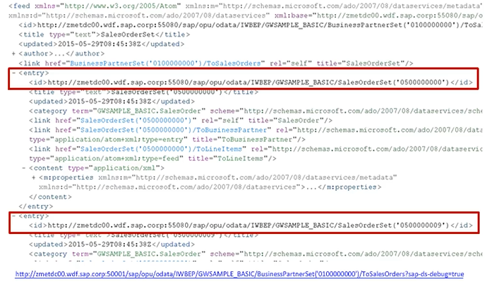Screen dimensions: 492x284
Task: Click the closing </content> tag
Action: pos(50,197)
